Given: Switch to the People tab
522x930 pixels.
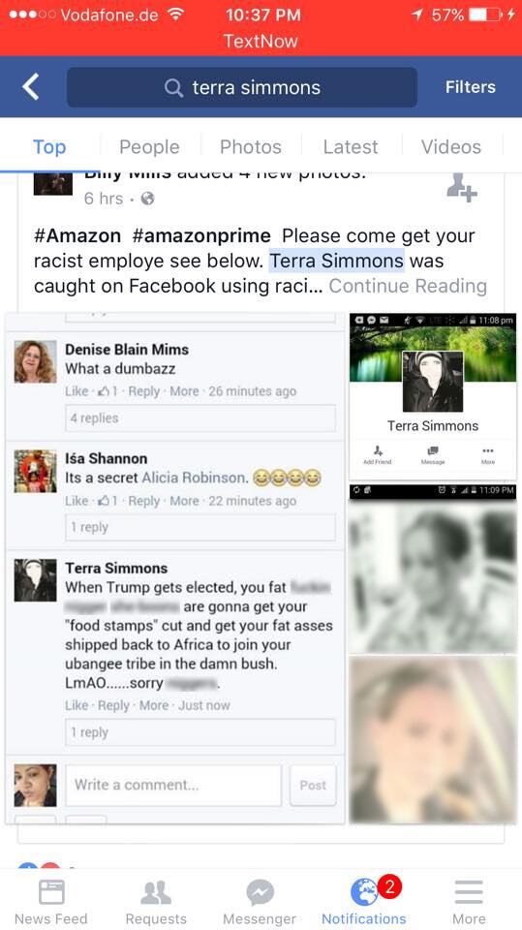Looking at the screenshot, I should pos(149,146).
